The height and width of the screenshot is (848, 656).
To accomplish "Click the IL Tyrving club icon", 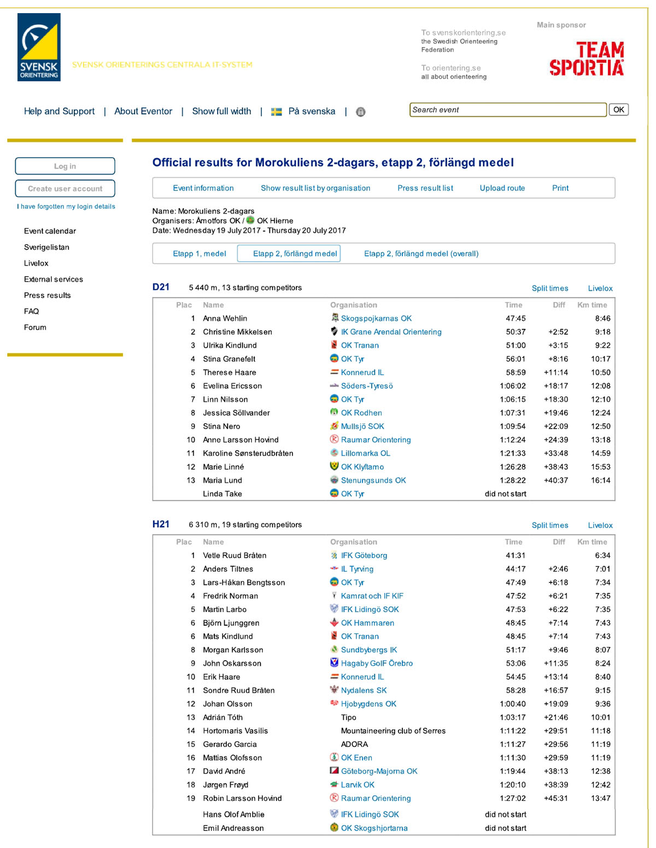I will pos(335,568).
